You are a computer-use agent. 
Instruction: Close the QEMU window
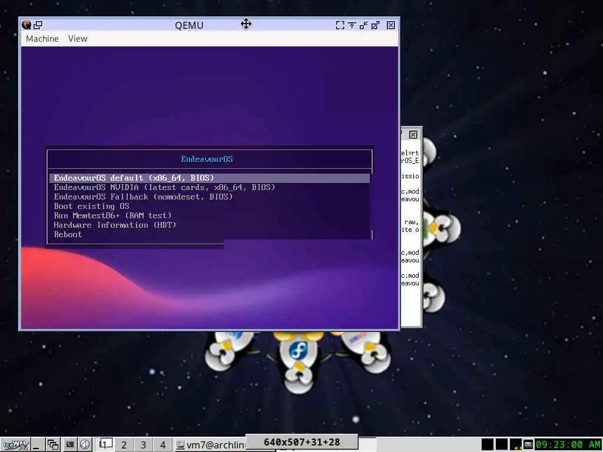coord(391,25)
